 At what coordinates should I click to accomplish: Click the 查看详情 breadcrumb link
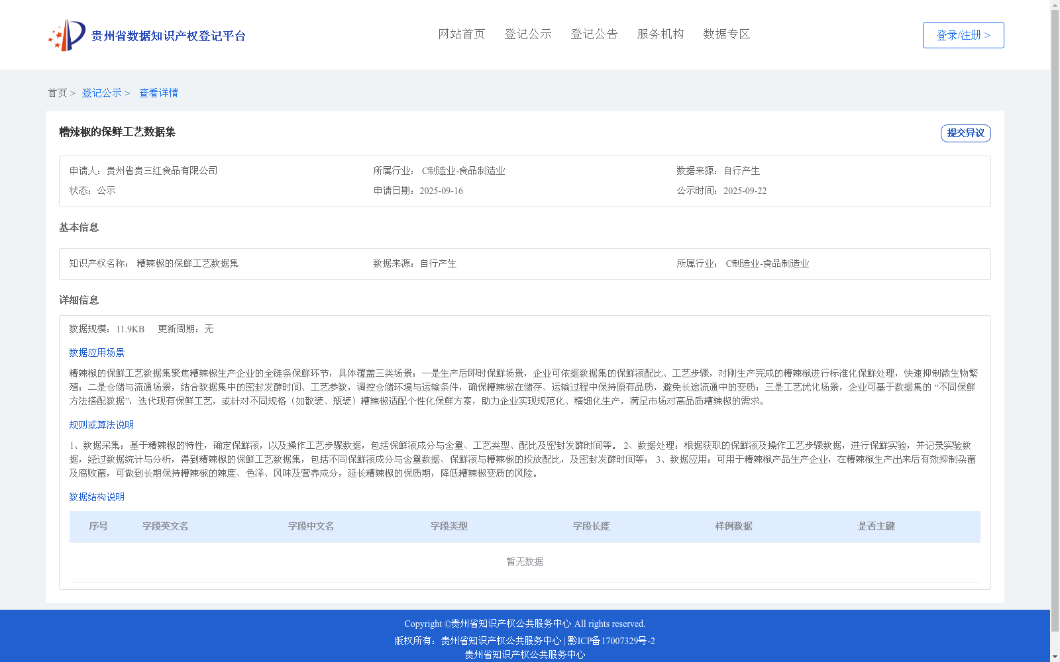click(158, 93)
